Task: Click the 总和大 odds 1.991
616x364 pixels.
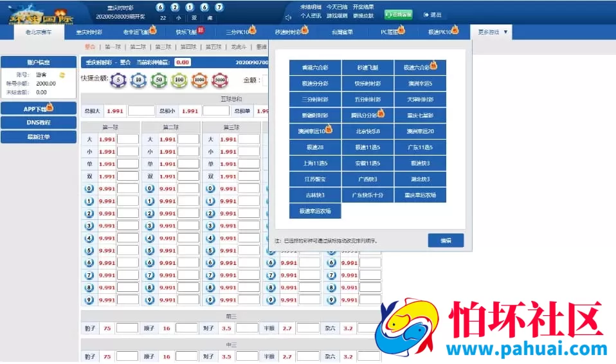Action: coord(115,111)
